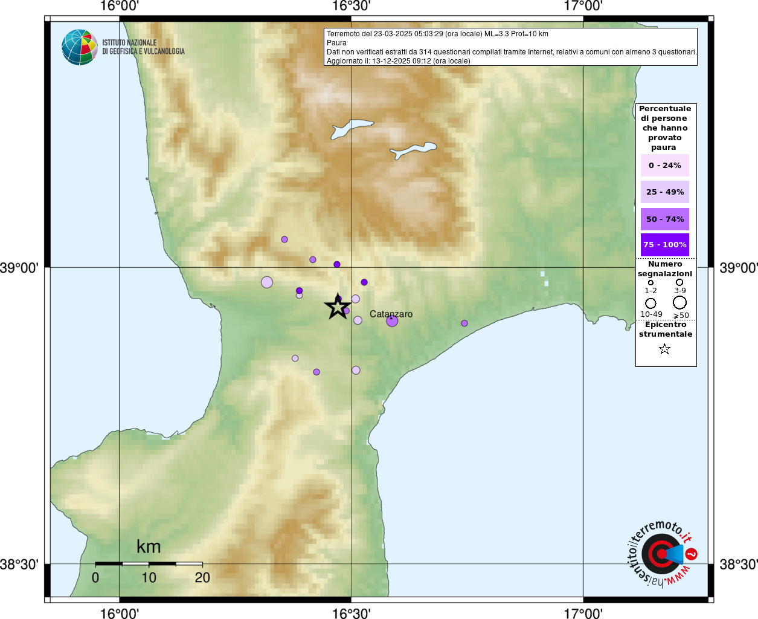Click the 1-2 reports circle in legend
This screenshot has height=619, width=758.
coord(650,282)
